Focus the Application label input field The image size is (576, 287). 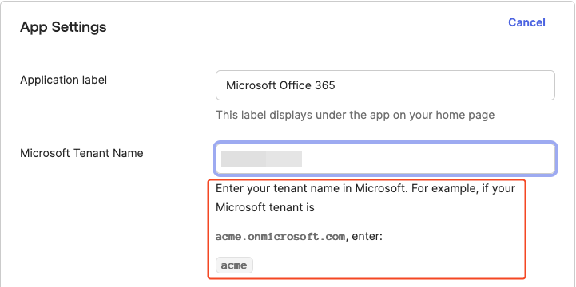(x=385, y=85)
